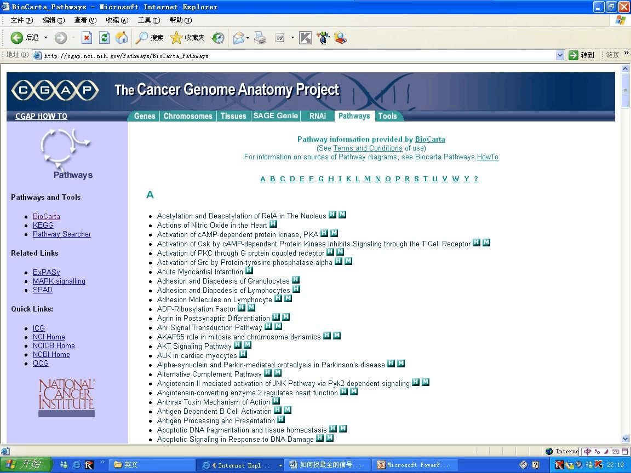Open the KEGG link in sidebar
Screen dimensions: 631x473
43,226
